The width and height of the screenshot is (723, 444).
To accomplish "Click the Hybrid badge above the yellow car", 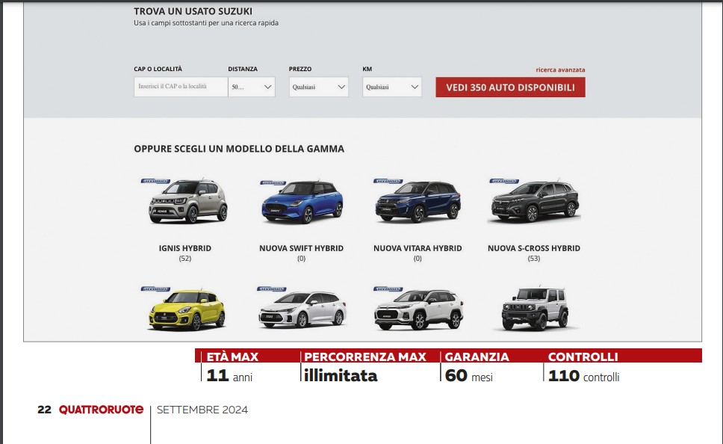I will pyautogui.click(x=155, y=289).
